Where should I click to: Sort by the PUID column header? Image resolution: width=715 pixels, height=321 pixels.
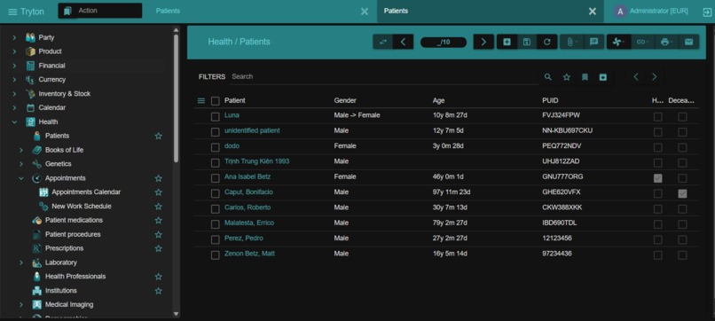[550, 100]
